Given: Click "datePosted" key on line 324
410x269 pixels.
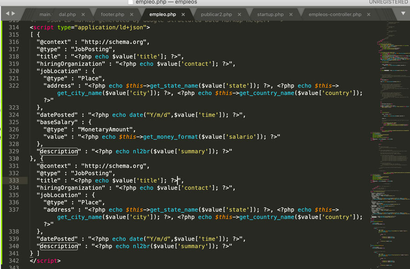Looking at the screenshot, I should tap(57, 115).
